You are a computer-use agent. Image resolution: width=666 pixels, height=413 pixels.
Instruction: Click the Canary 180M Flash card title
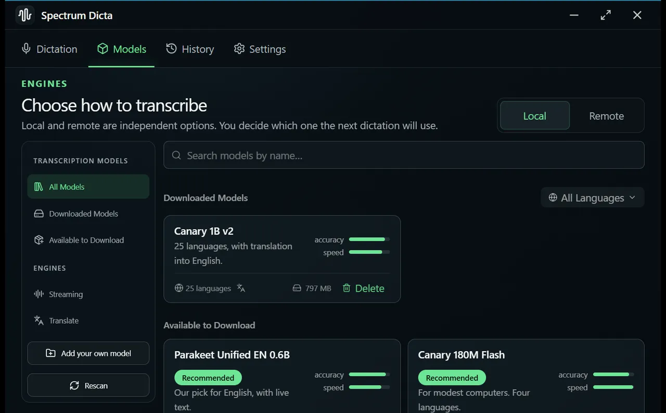[462, 355]
